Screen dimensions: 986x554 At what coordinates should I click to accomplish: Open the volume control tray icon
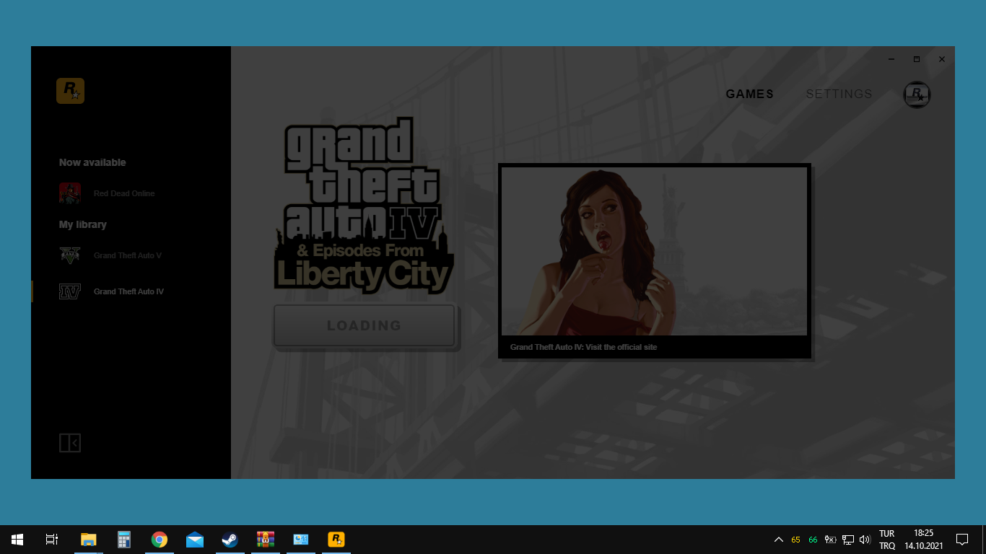point(865,540)
